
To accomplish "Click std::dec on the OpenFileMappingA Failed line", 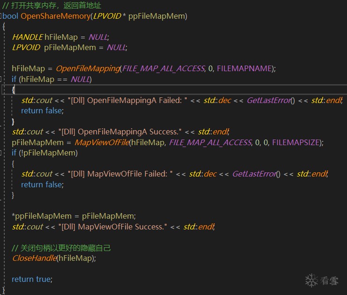I will pos(217,101).
